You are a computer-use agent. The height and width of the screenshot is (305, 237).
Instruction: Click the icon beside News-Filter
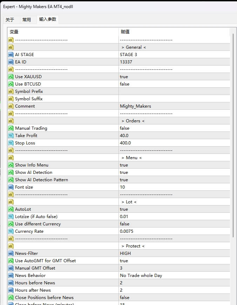tap(11, 253)
